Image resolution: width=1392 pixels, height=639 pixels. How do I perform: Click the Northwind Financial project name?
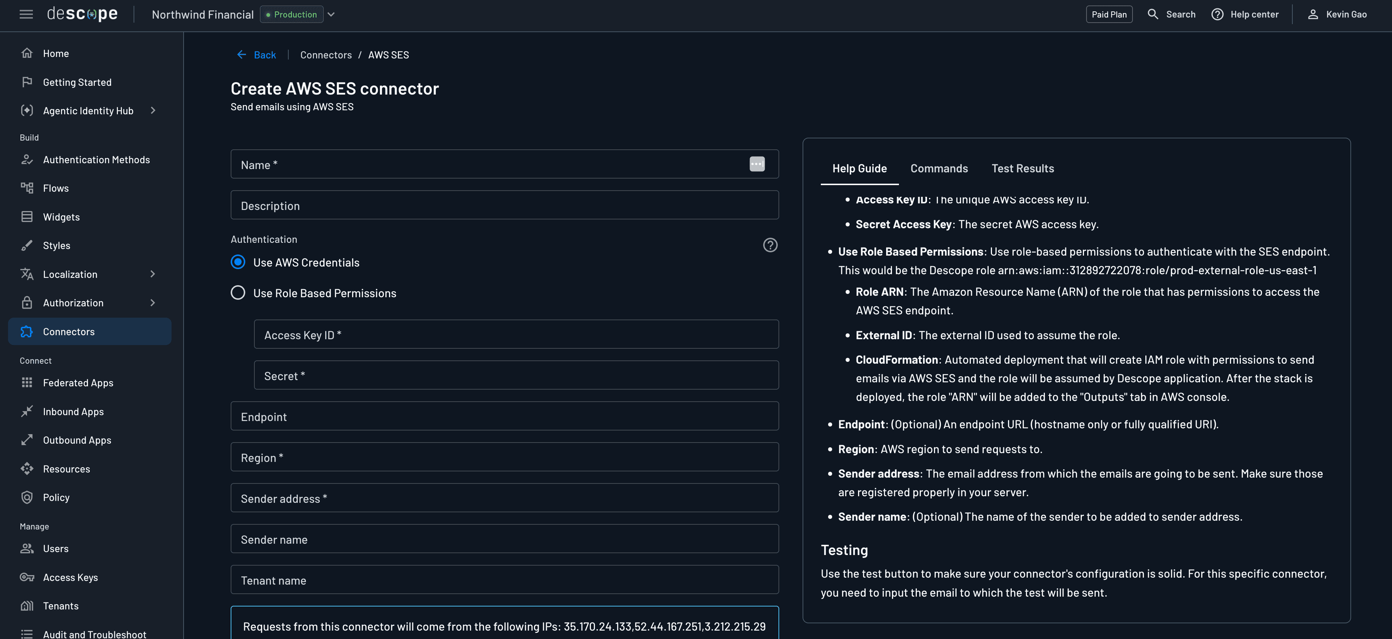203,15
